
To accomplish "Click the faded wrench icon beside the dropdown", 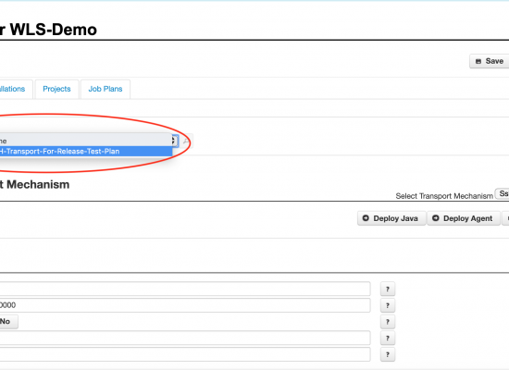I will (x=186, y=142).
